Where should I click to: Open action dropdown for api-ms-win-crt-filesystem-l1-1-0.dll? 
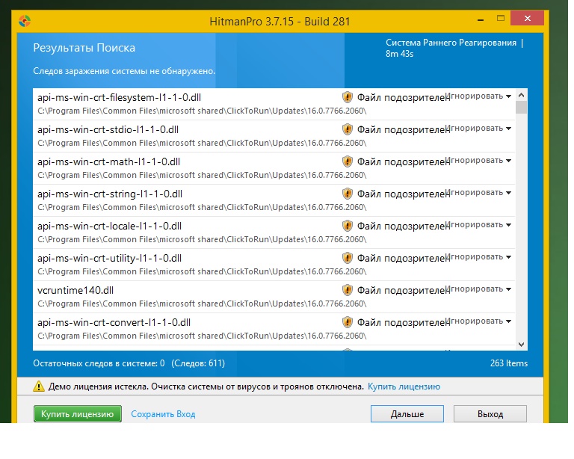[479, 96]
